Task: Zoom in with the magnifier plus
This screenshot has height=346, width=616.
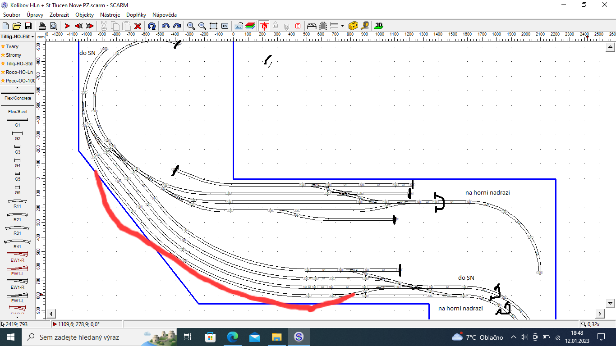Action: pyautogui.click(x=191, y=26)
